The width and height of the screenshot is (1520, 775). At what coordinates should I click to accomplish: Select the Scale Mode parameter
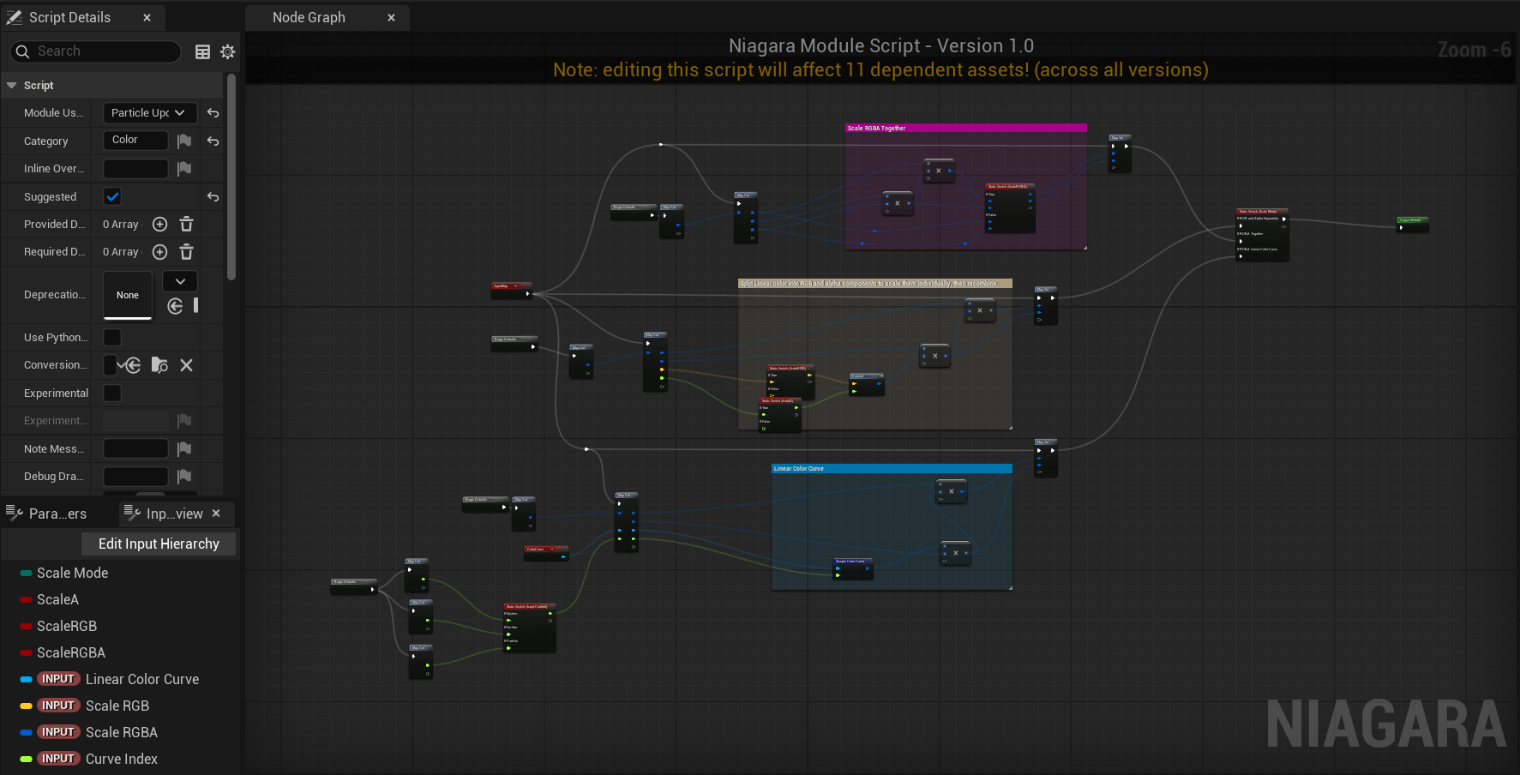(72, 573)
